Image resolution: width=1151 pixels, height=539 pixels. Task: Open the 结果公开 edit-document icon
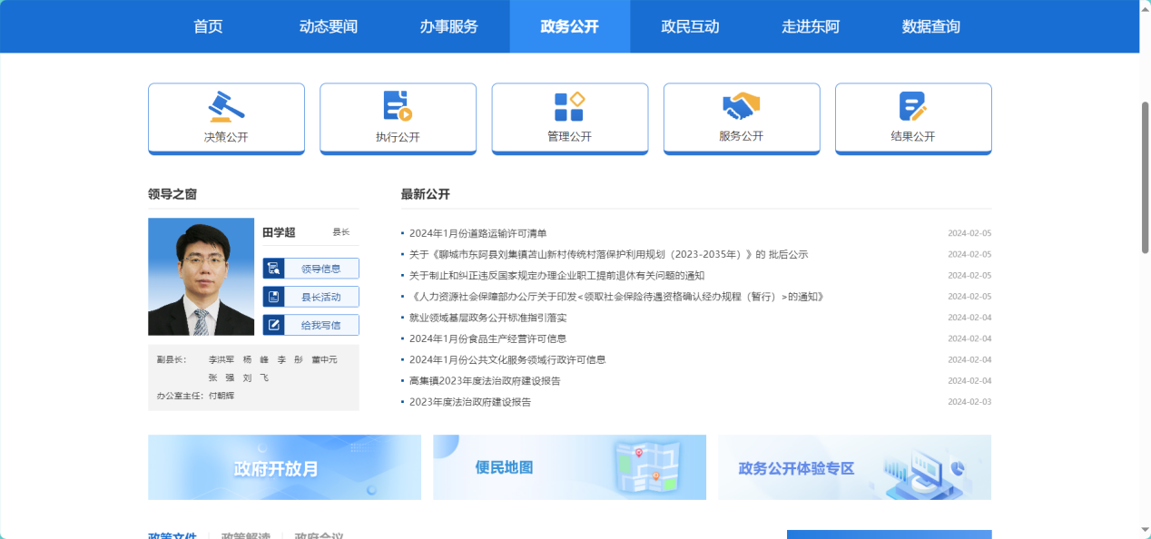(x=912, y=106)
